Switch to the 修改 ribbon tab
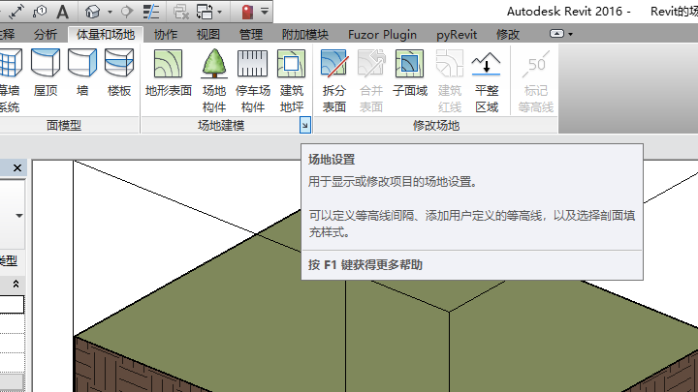Screen dimensions: 698x392 tap(508, 34)
